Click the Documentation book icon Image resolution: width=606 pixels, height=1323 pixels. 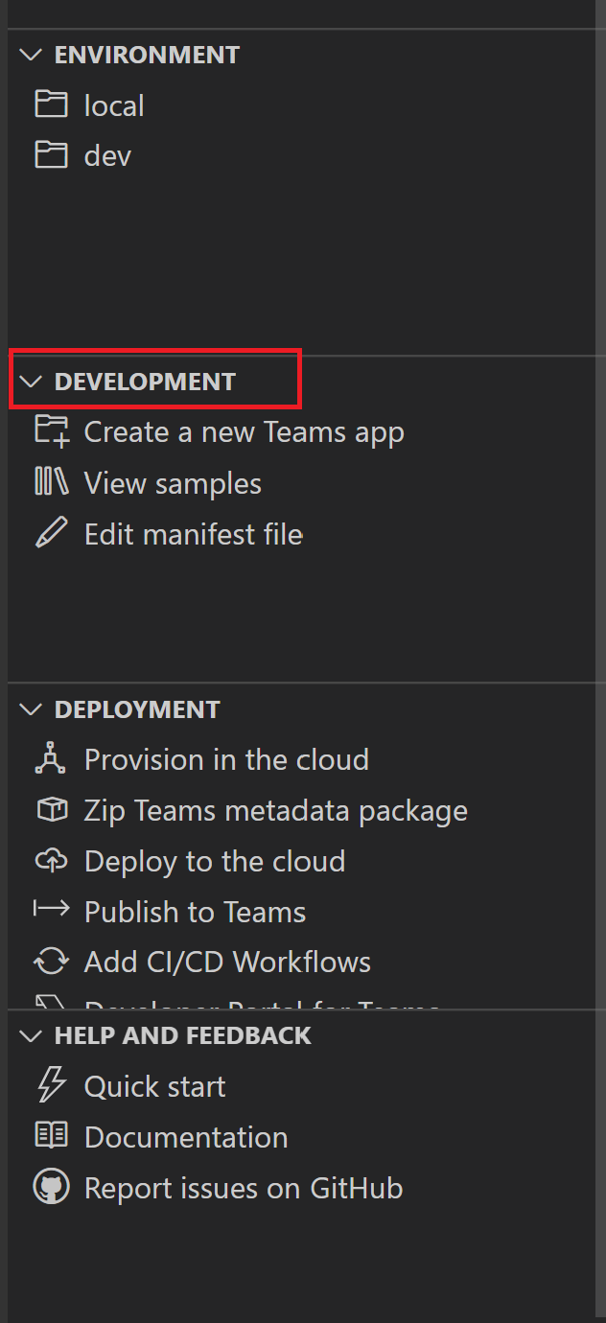(51, 1136)
